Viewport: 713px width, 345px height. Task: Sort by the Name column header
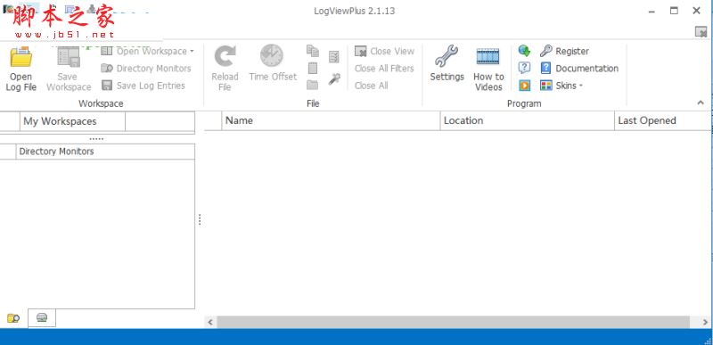(331, 120)
